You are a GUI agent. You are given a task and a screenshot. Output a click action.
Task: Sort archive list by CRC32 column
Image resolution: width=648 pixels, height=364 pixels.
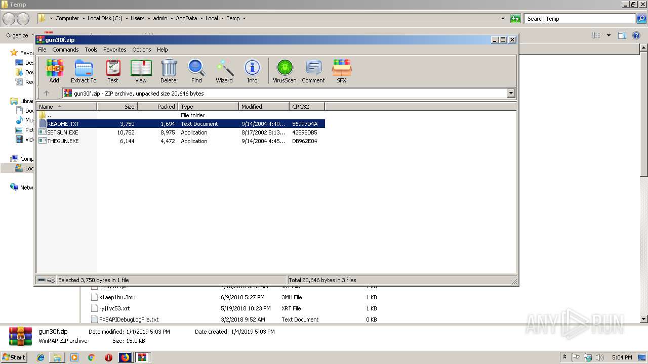point(307,106)
